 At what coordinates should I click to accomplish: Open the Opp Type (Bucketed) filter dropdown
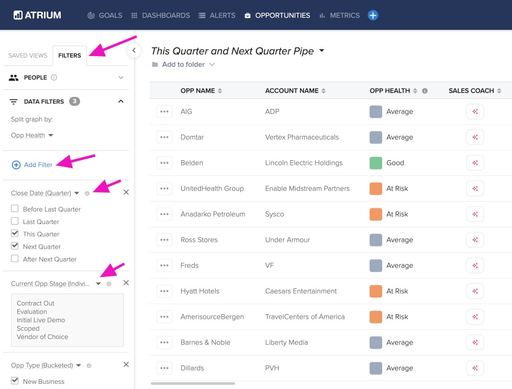pos(46,365)
